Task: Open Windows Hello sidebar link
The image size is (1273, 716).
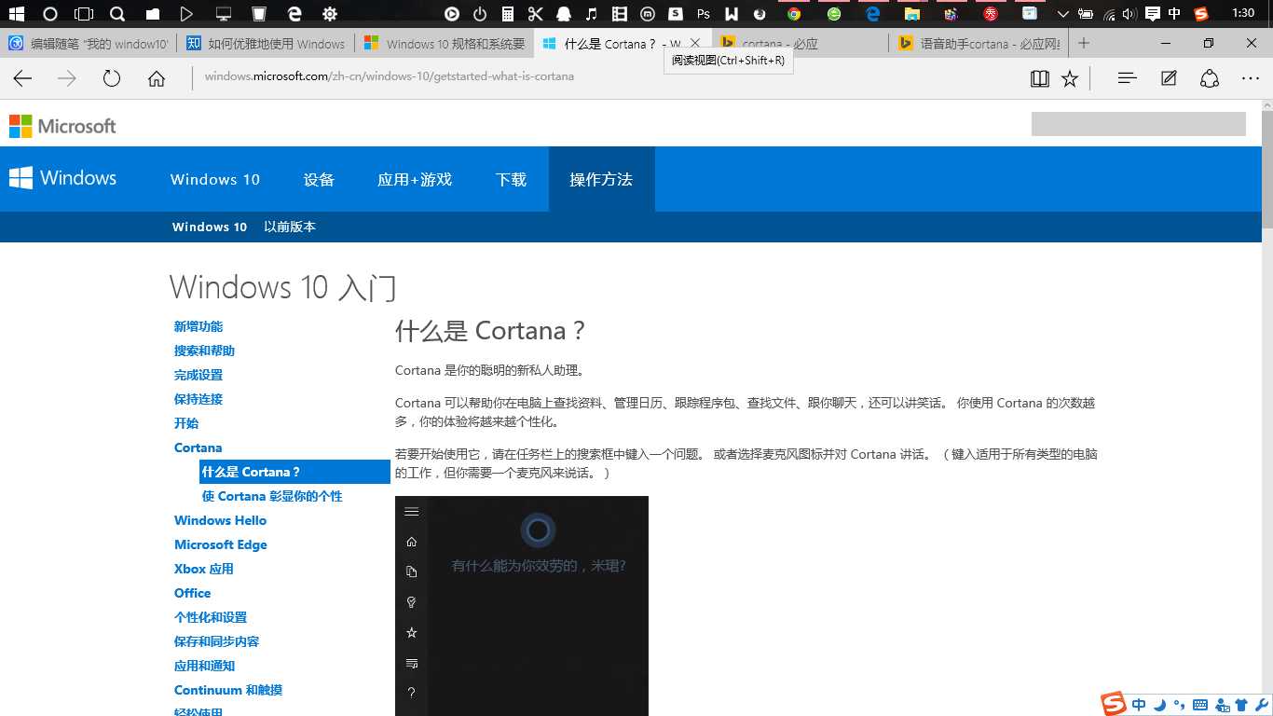Action: [x=220, y=520]
